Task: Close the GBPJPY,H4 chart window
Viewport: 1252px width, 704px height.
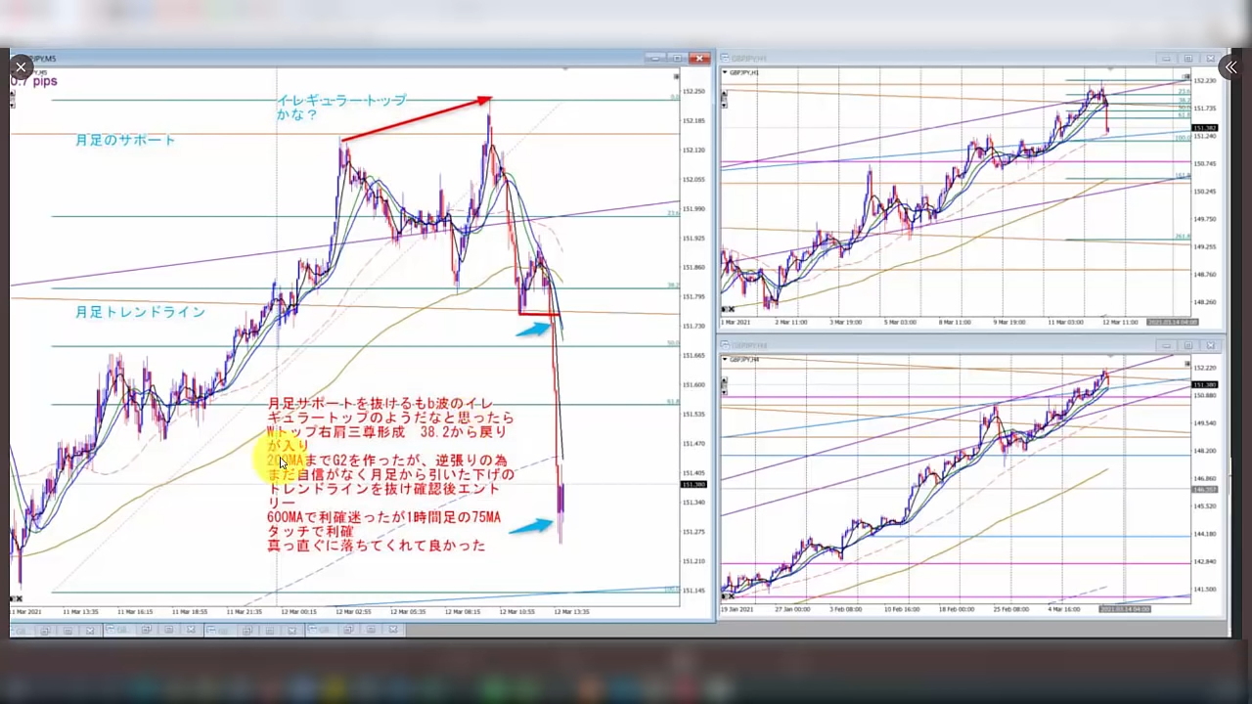Action: pyautogui.click(x=1212, y=345)
